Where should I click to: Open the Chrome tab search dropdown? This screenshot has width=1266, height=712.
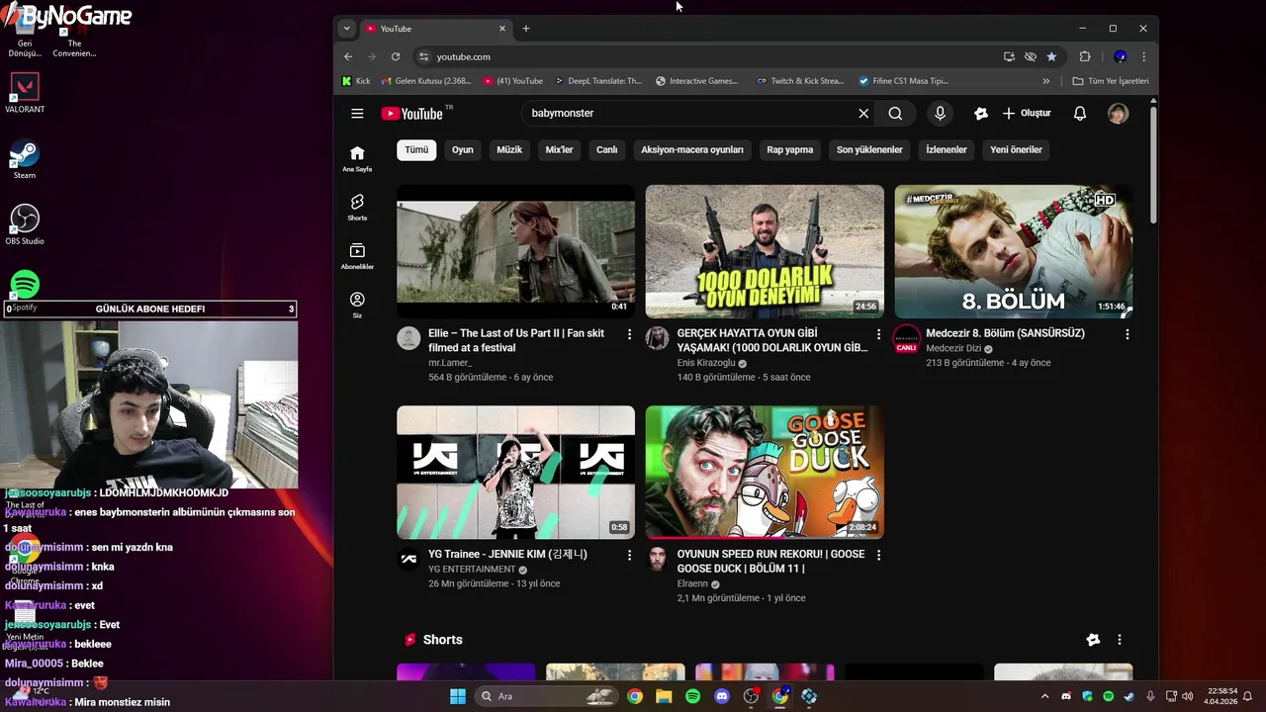(346, 29)
